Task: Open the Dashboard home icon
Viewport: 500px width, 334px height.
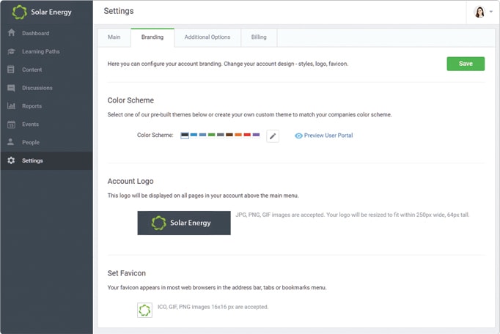Action: 11,33
